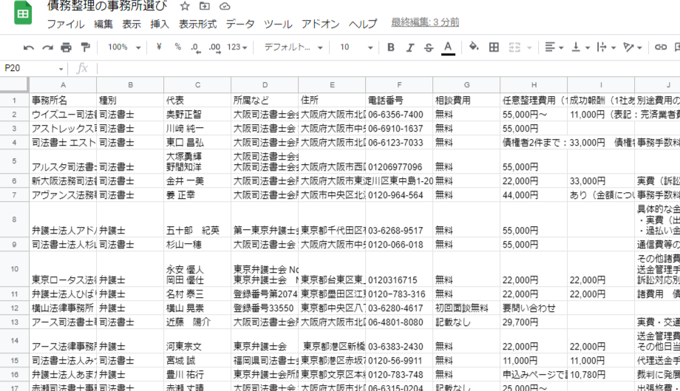Image resolution: width=680 pixels, height=391 pixels.
Task: Toggle italic formatting
Action: [x=409, y=47]
